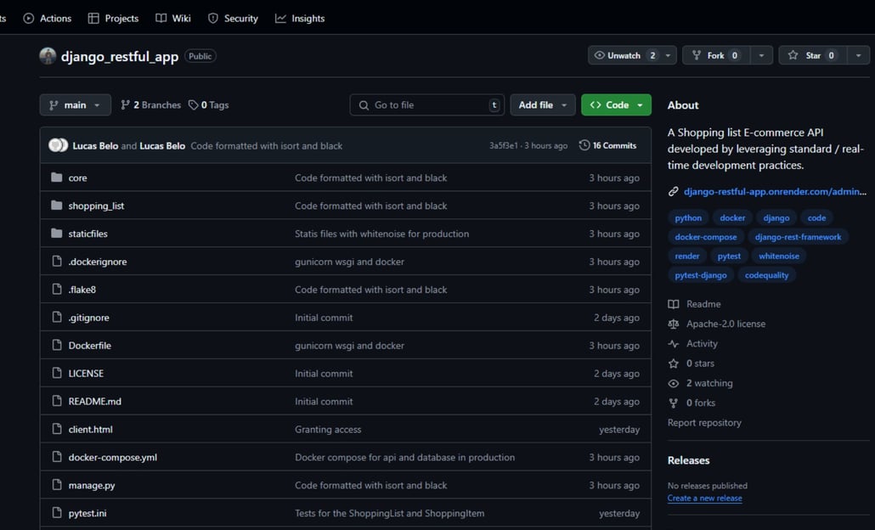This screenshot has height=530, width=875.
Task: View the 0 Tags link
Action: click(x=209, y=104)
